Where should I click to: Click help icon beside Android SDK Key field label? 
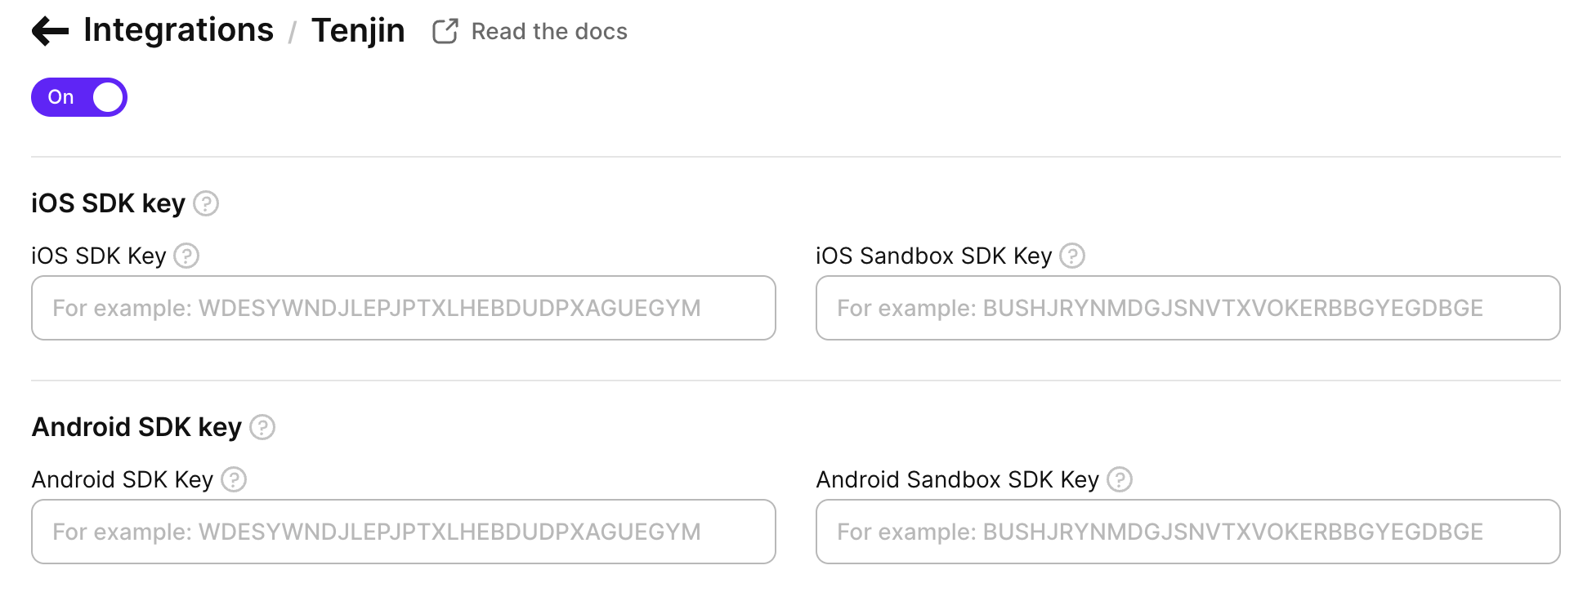click(234, 480)
